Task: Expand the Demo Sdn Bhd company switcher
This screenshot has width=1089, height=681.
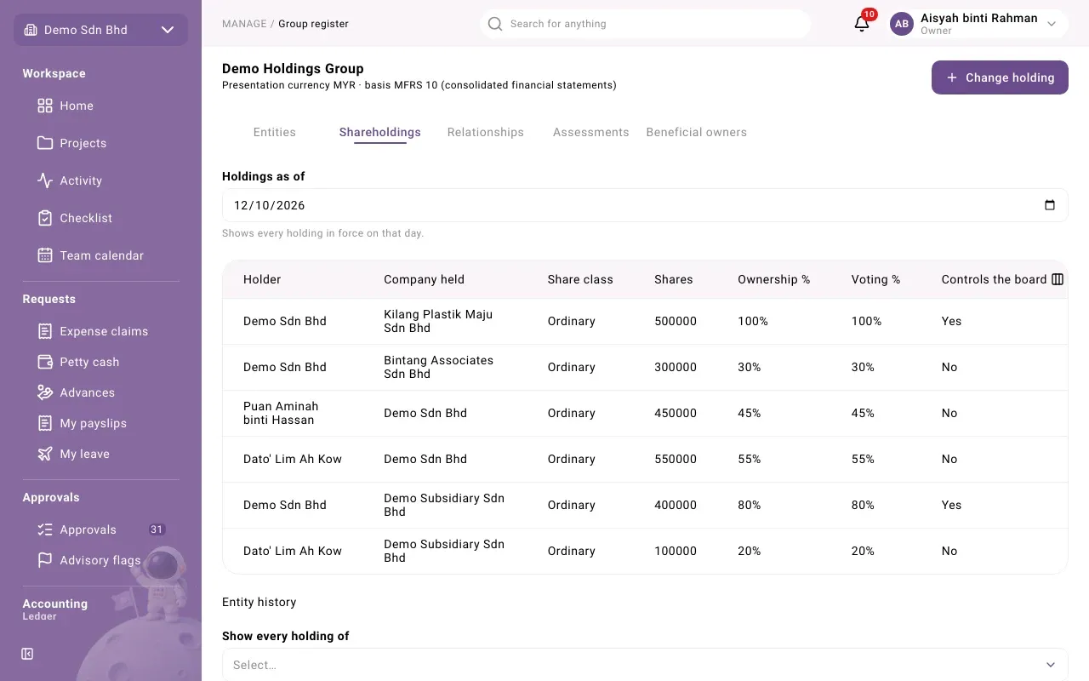Action: click(x=100, y=30)
